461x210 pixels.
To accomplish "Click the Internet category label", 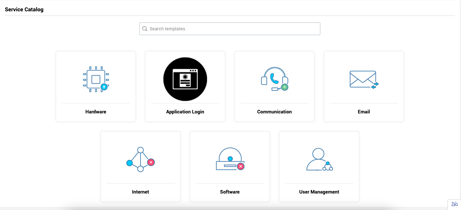I will (140, 192).
